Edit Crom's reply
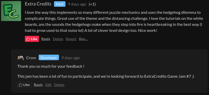The image size is (209, 95). click(48, 85)
